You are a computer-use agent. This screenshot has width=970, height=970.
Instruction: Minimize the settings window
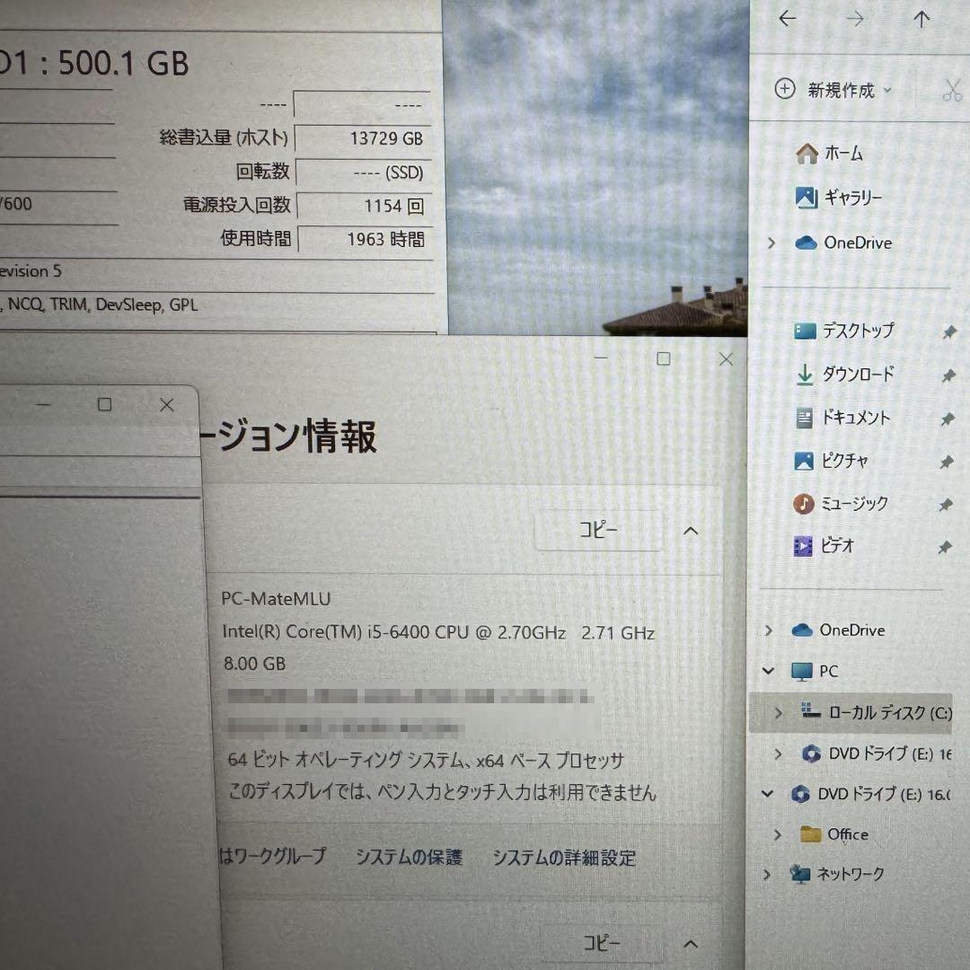[x=601, y=357]
